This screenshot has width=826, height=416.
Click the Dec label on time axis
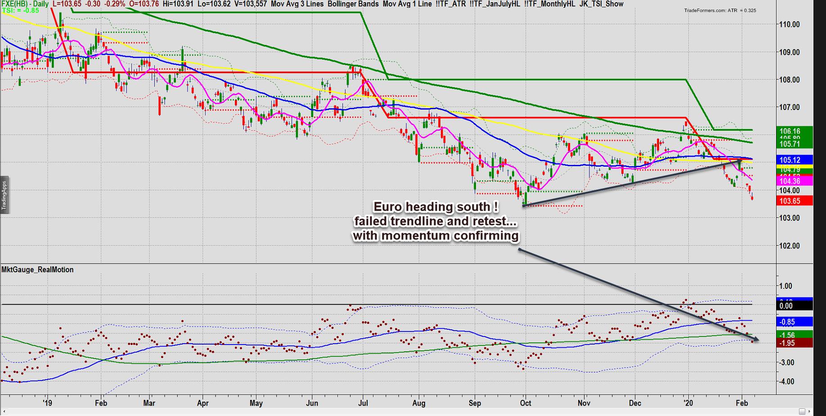635,403
